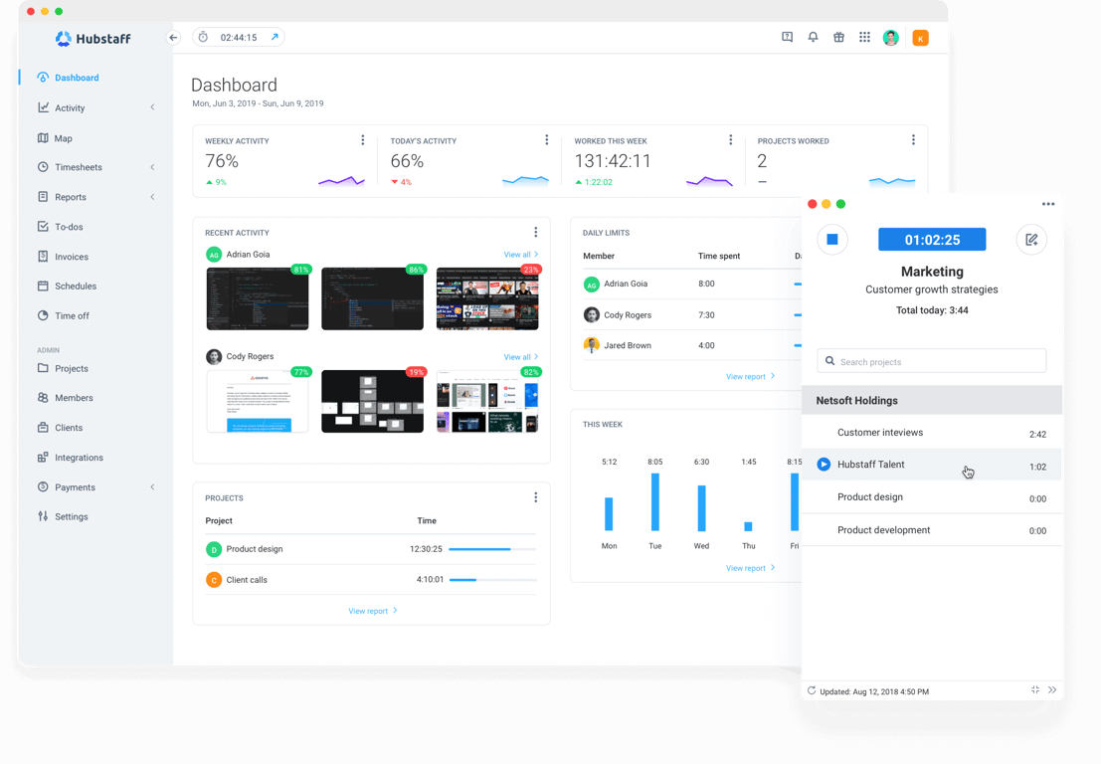Start the timer for Hubstaff Talent project
The height and width of the screenshot is (764, 1101).
pos(824,464)
